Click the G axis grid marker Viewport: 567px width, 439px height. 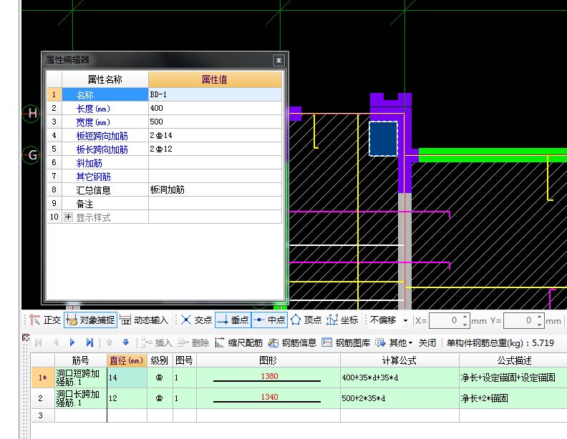click(x=31, y=155)
